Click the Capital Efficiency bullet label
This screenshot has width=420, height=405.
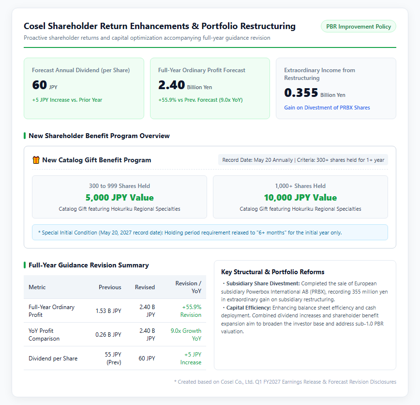(249, 308)
